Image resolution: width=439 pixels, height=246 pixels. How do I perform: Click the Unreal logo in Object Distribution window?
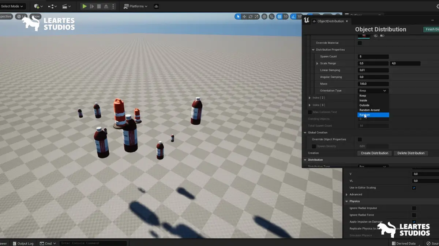point(306,20)
